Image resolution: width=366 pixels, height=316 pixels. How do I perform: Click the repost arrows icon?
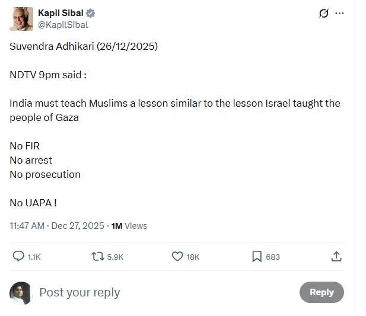click(x=97, y=256)
